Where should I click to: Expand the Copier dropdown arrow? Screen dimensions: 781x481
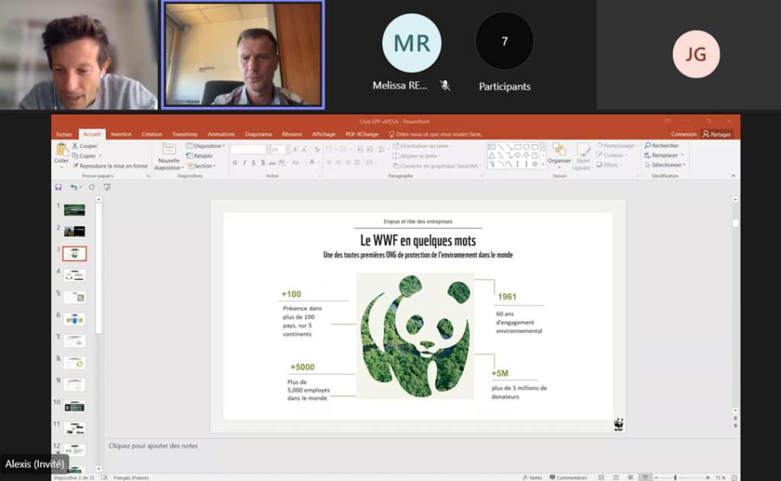pyautogui.click(x=100, y=156)
